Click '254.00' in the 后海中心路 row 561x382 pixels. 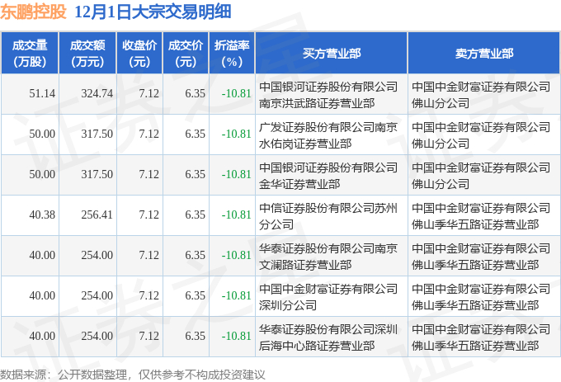coord(97,337)
